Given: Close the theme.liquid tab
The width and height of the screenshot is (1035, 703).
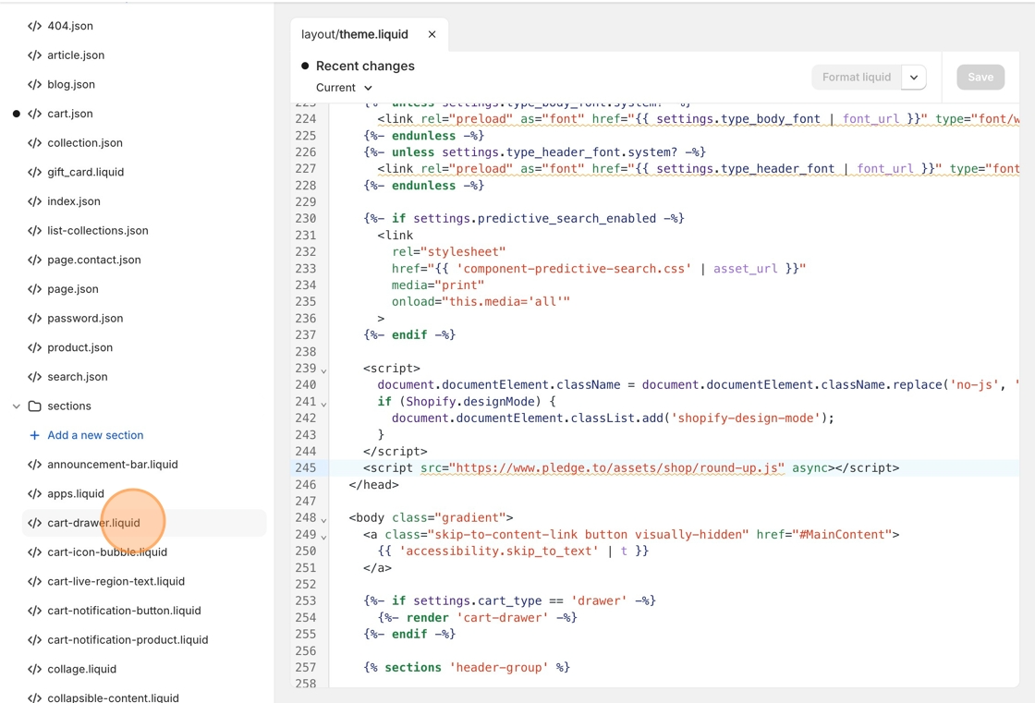Looking at the screenshot, I should click(x=432, y=34).
